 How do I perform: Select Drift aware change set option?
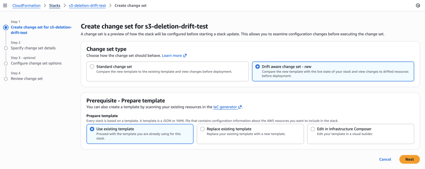coord(258,66)
